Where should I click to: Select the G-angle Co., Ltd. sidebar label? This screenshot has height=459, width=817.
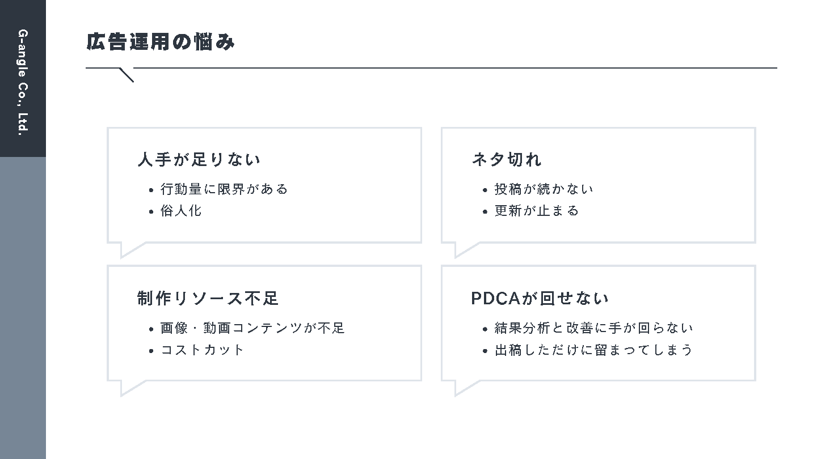(x=23, y=82)
